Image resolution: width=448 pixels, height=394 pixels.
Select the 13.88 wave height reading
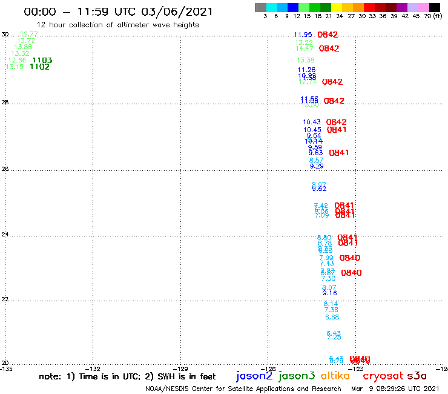[23, 47]
